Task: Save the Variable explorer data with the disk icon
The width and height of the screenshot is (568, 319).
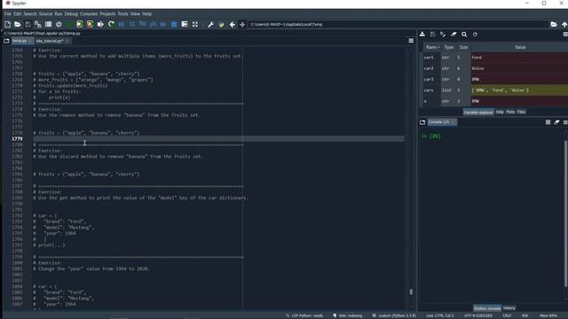Action: tap(432, 34)
